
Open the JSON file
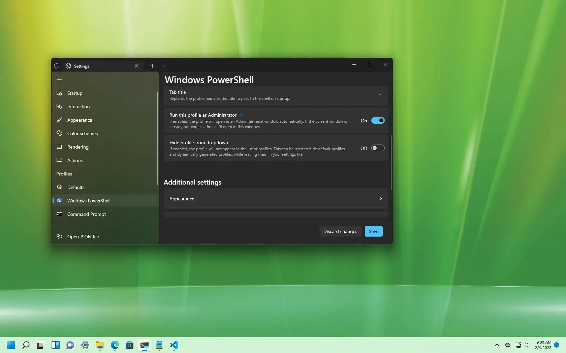(83, 236)
